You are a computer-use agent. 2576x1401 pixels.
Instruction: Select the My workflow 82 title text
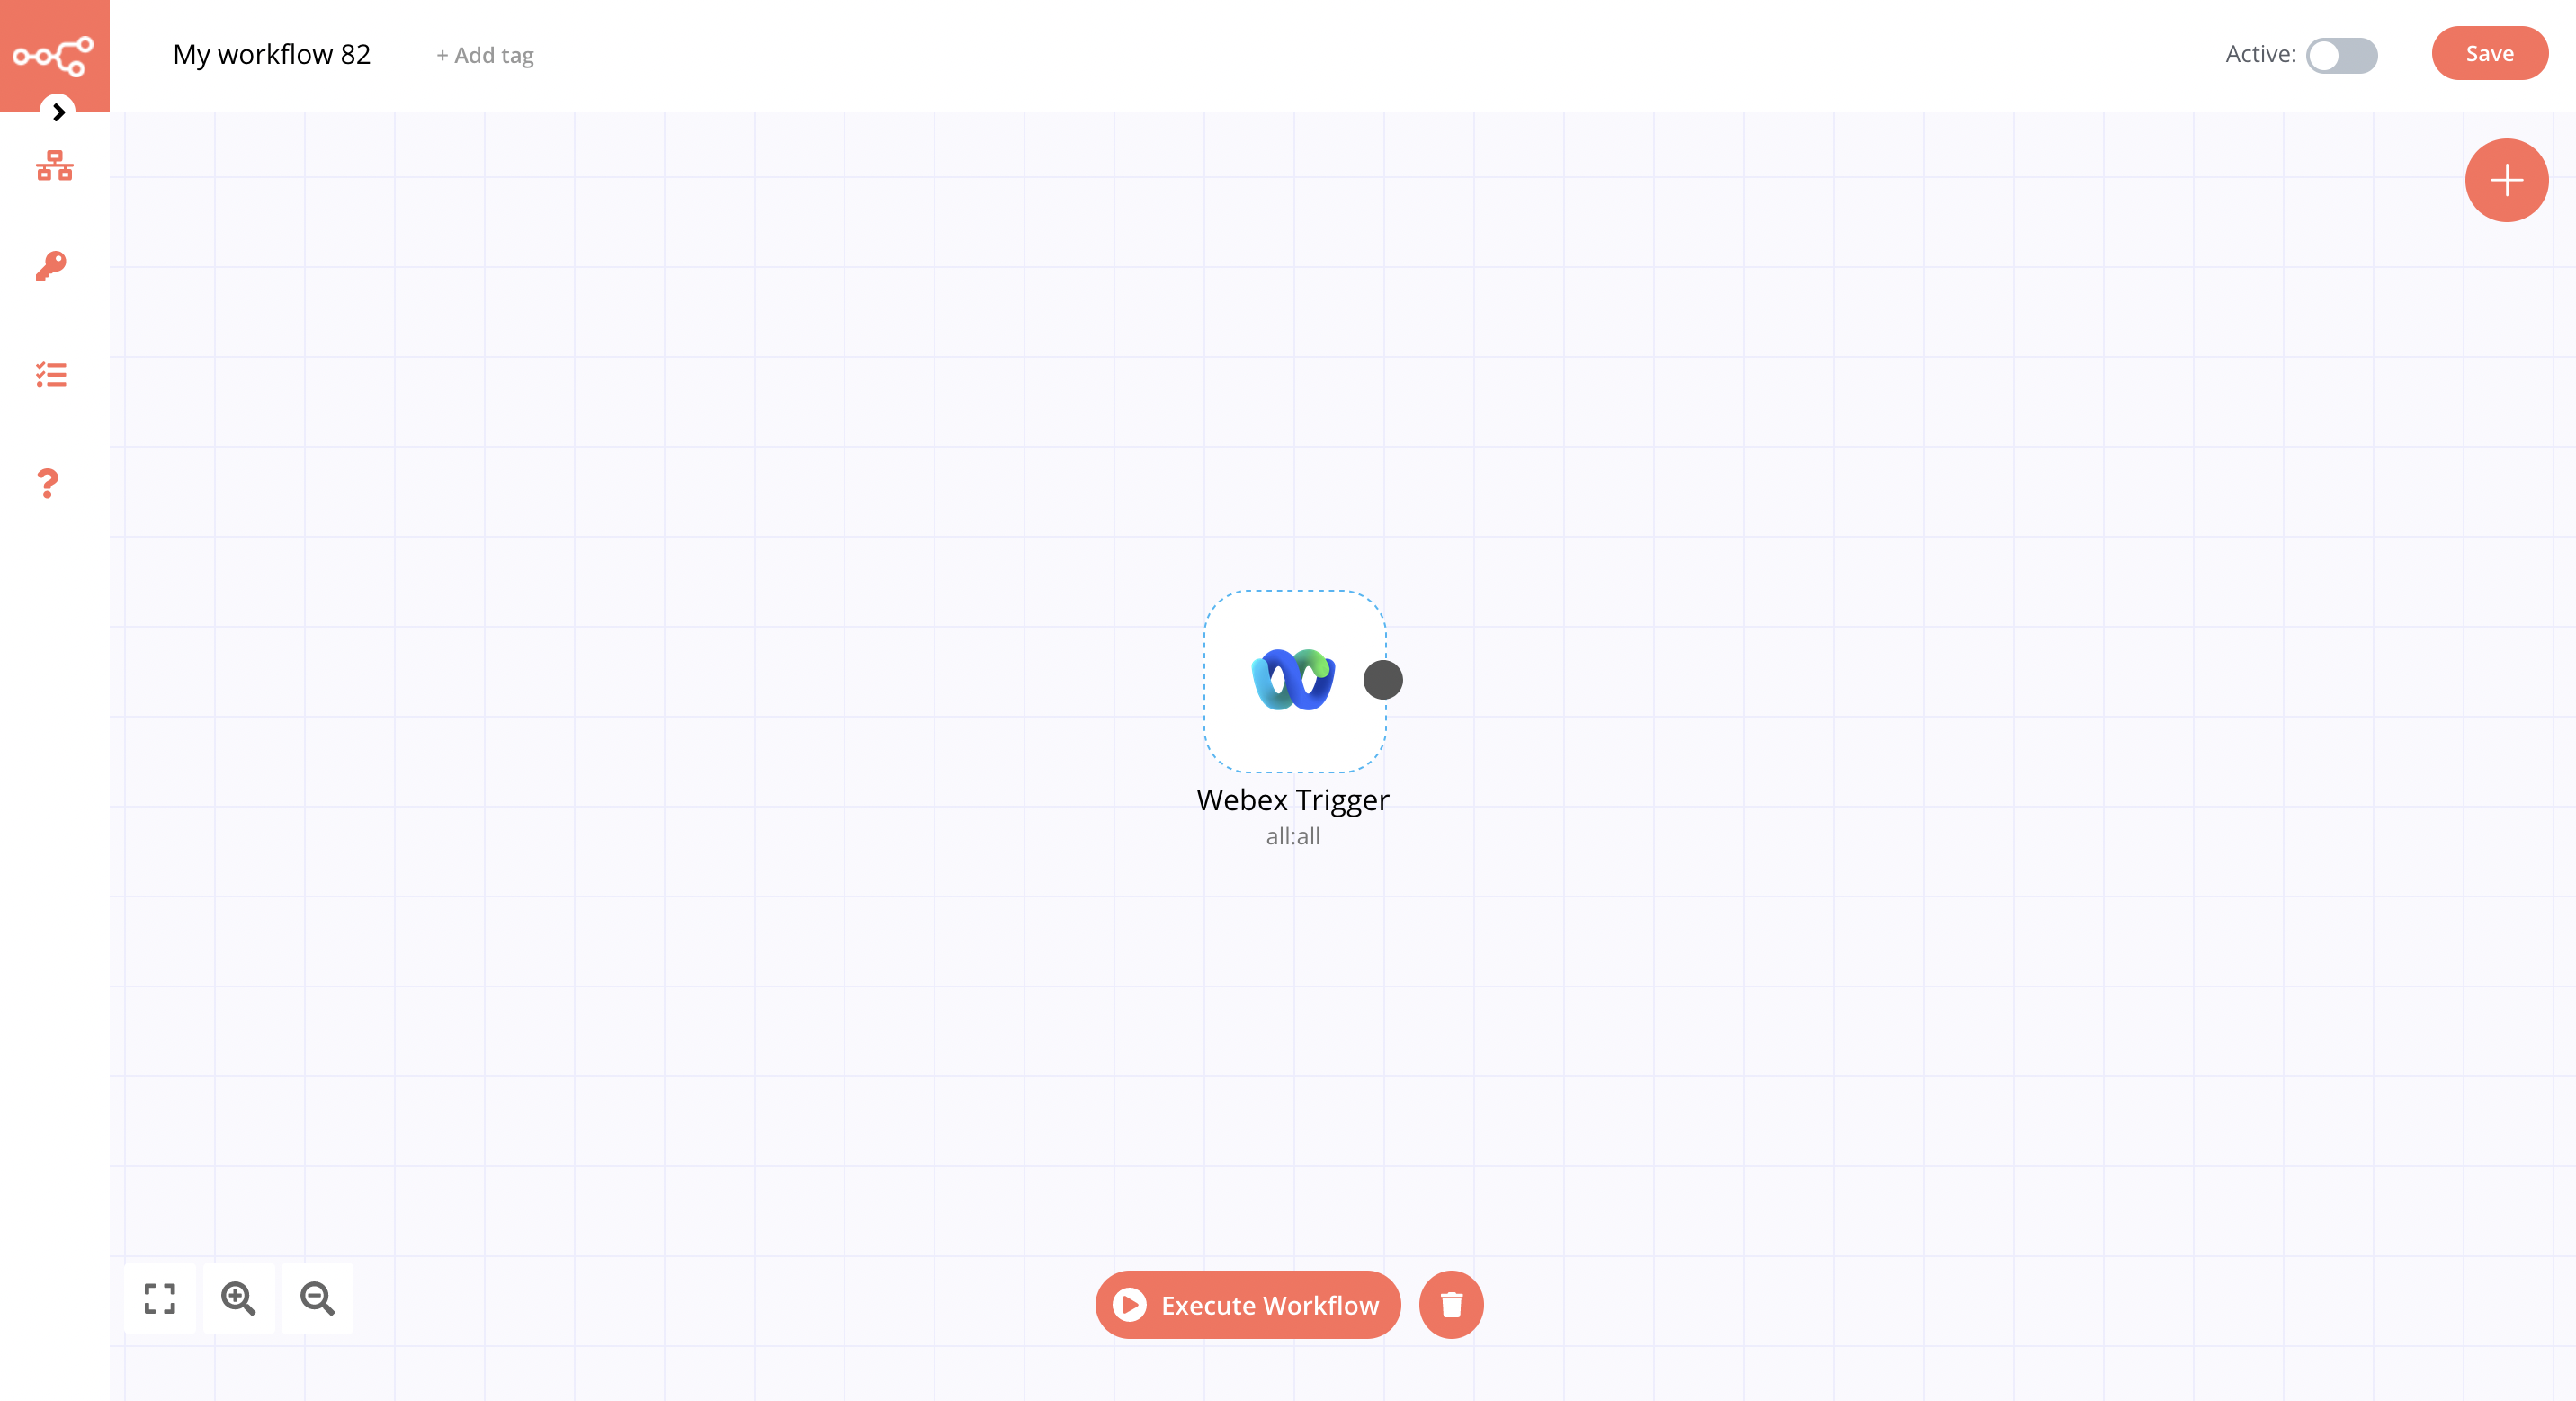271,52
